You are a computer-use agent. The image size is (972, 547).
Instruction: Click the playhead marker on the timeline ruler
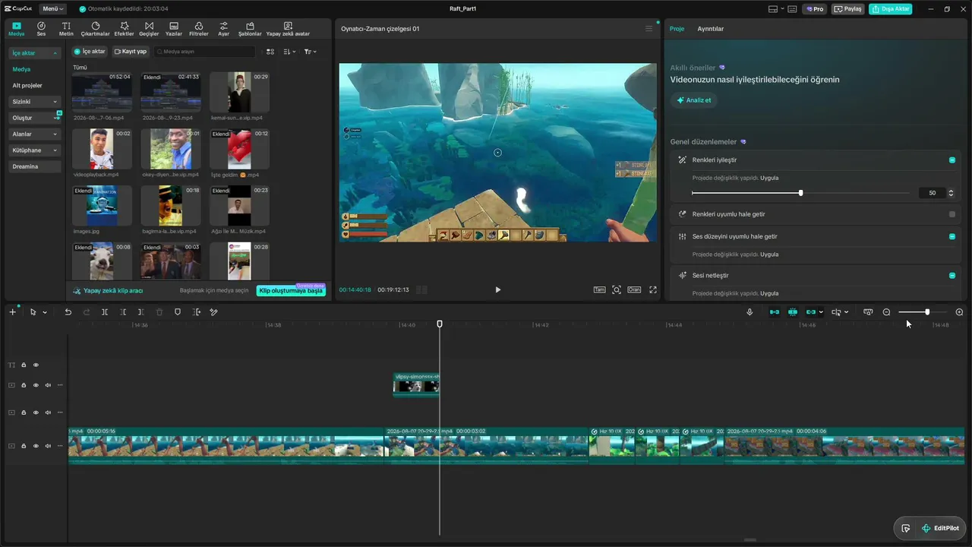coord(439,324)
